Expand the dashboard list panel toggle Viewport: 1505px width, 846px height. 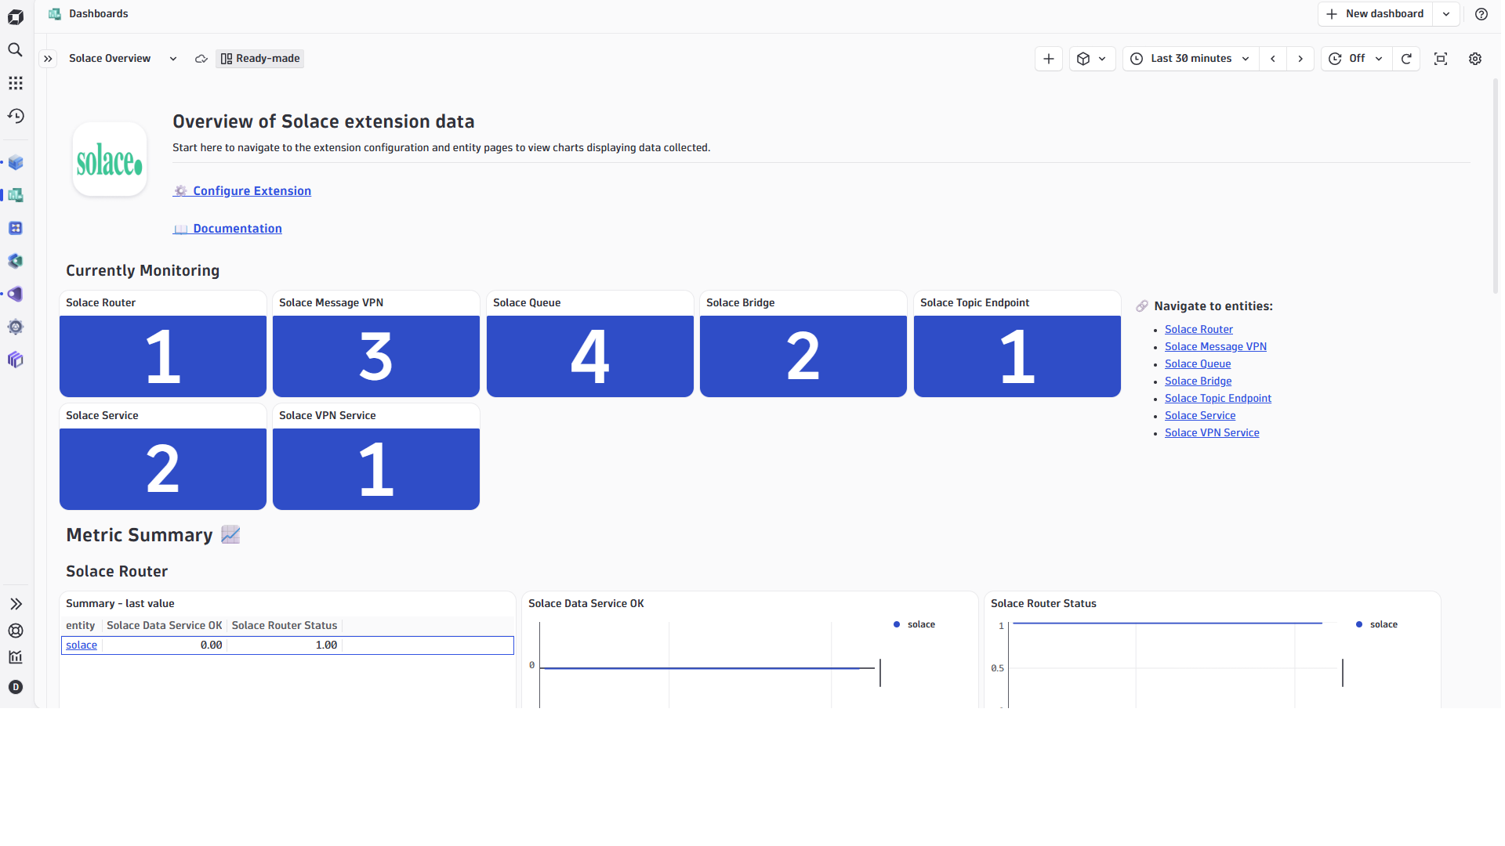point(48,59)
